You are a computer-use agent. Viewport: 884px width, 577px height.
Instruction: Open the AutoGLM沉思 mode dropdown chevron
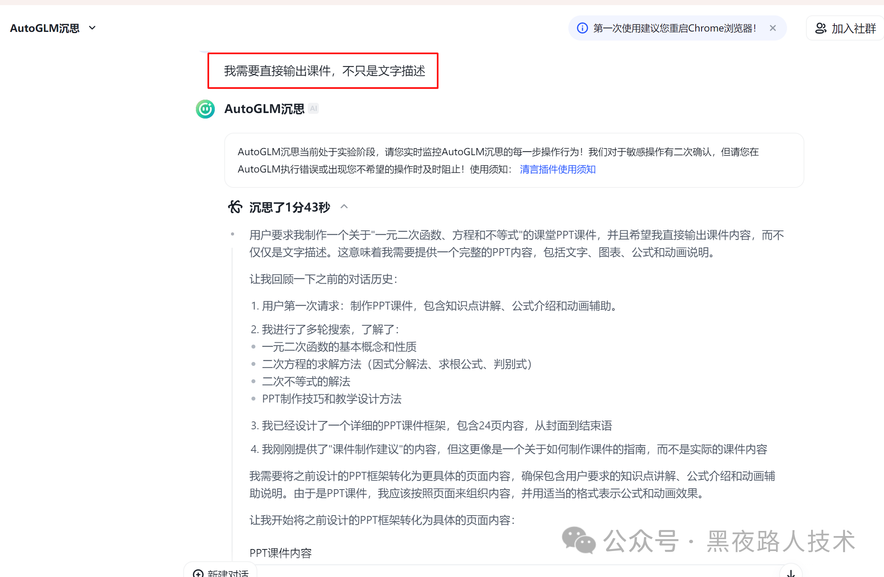92,28
